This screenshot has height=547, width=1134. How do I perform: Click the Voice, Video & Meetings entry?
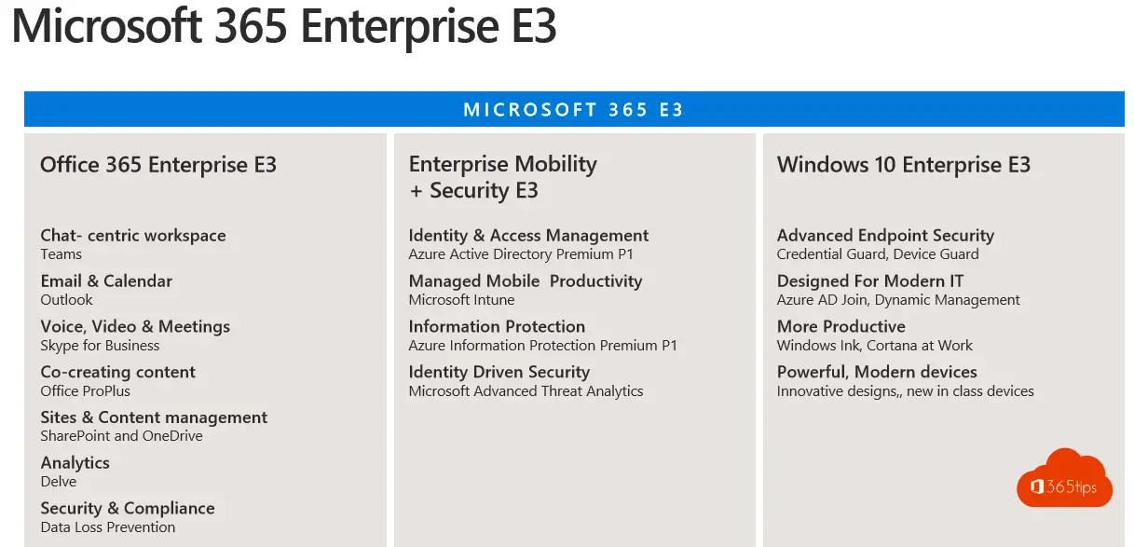(x=135, y=335)
